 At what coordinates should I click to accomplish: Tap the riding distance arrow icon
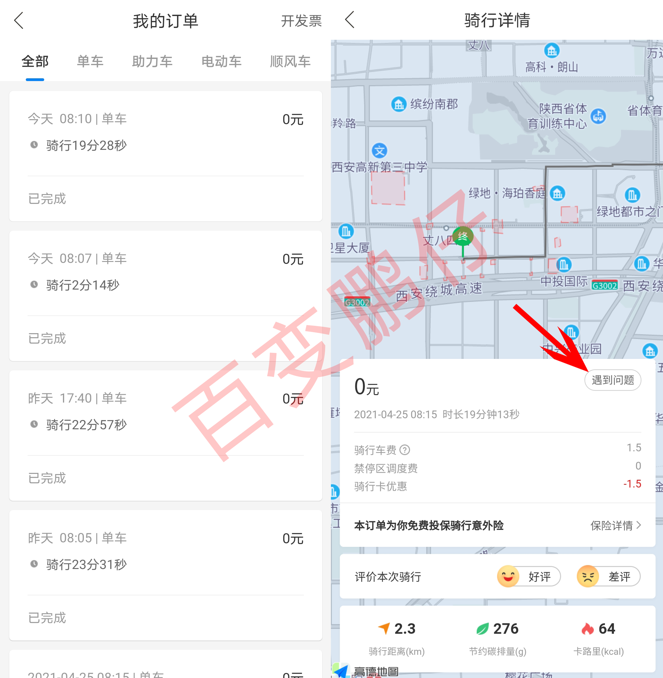coord(384,629)
